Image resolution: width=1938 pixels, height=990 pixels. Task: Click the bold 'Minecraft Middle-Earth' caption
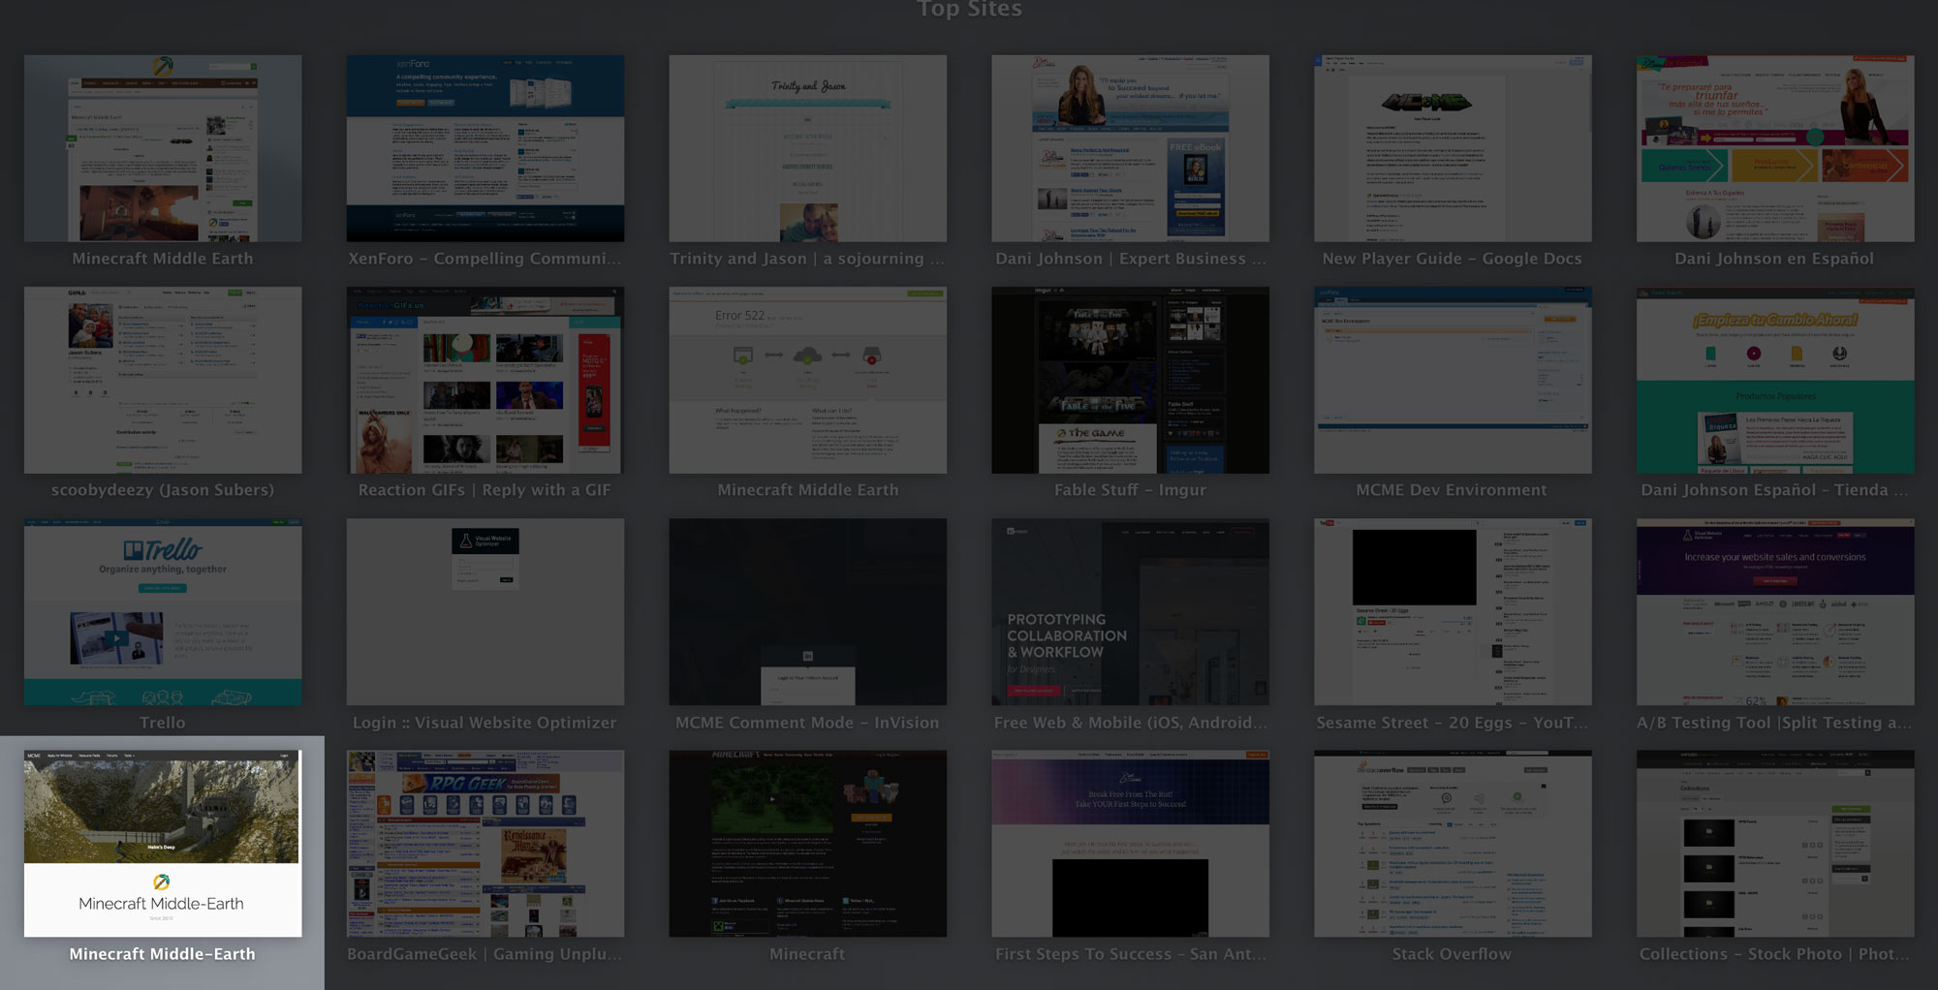pos(163,954)
